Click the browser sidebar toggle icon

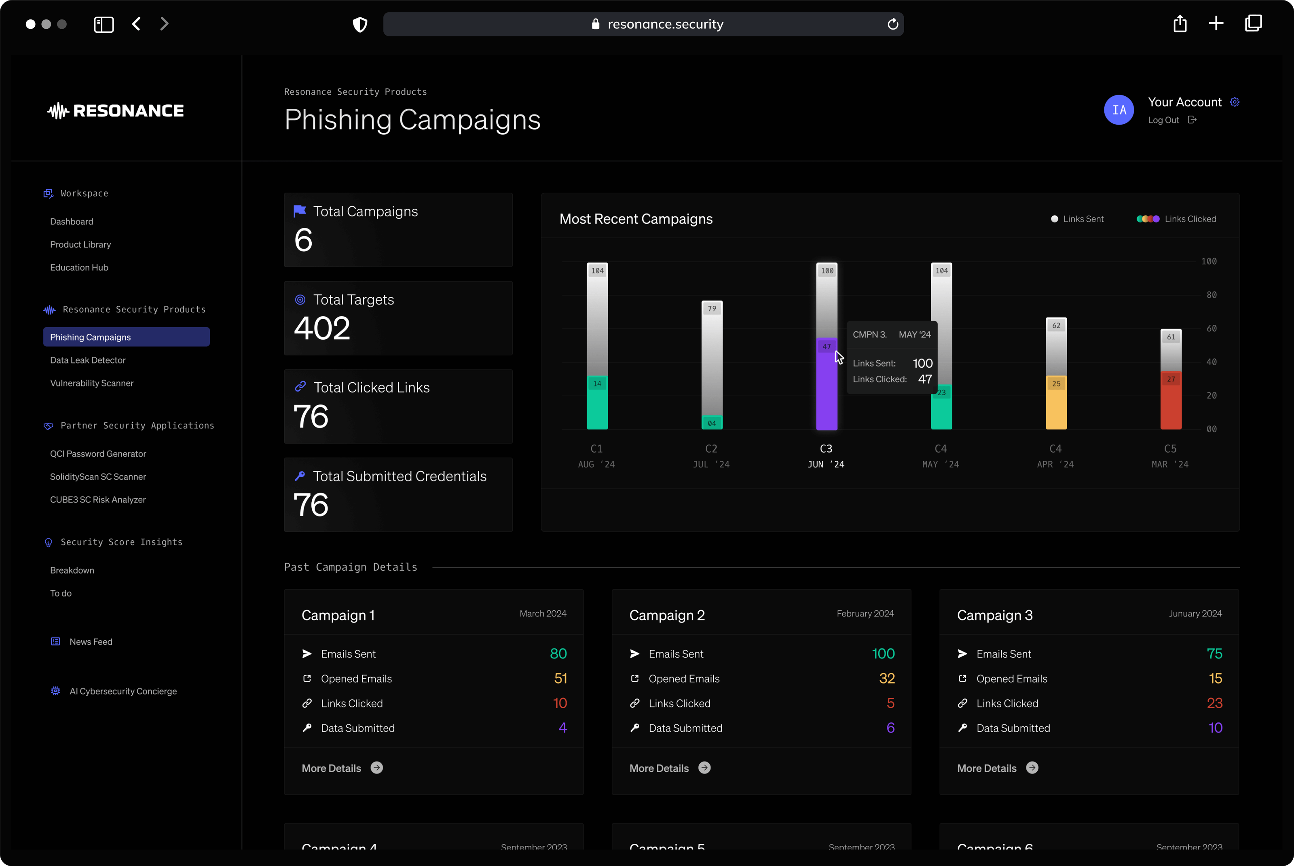104,24
